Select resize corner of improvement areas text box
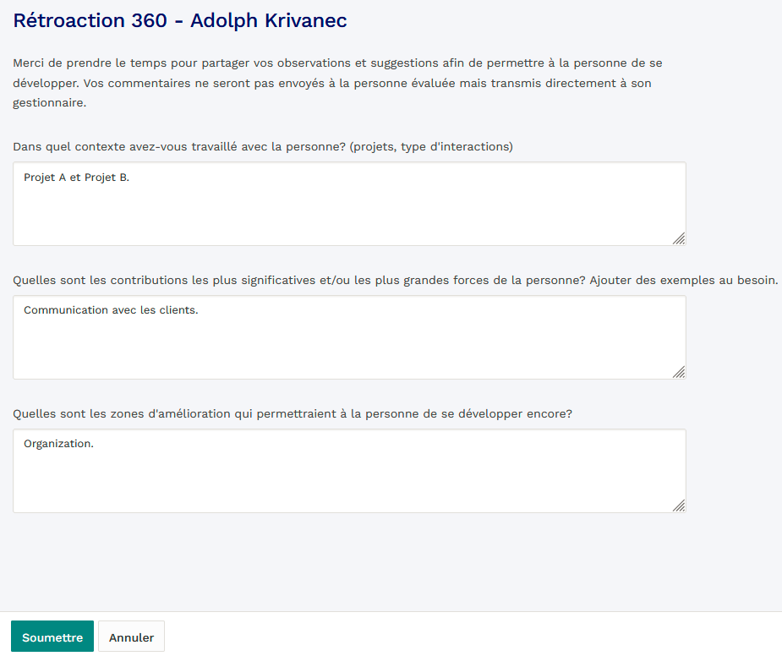The image size is (782, 656). pyautogui.click(x=678, y=506)
